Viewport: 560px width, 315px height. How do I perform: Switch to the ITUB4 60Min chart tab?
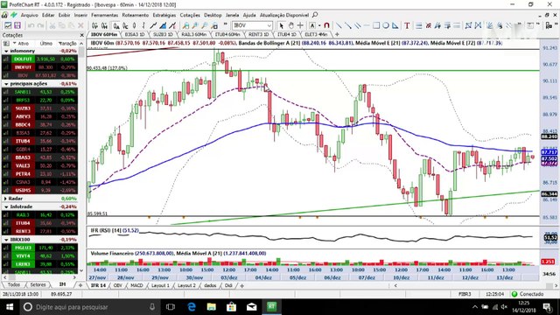[x=227, y=34]
